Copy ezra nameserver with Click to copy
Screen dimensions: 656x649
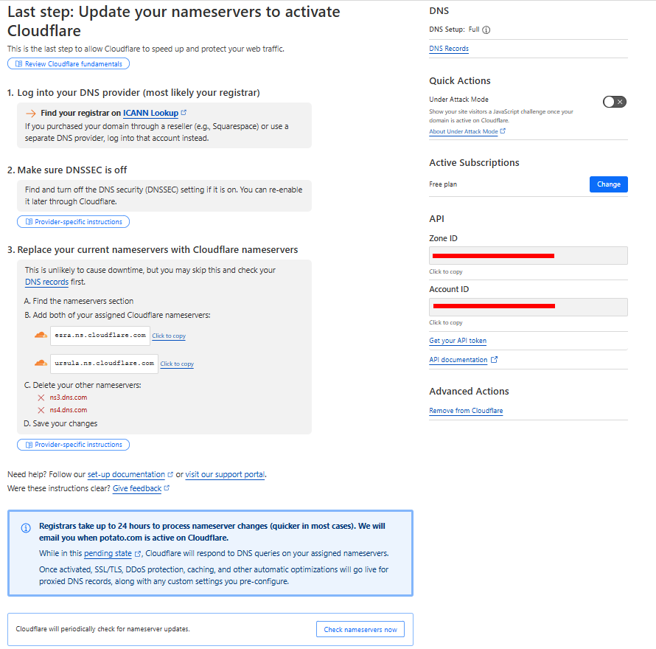coord(169,336)
